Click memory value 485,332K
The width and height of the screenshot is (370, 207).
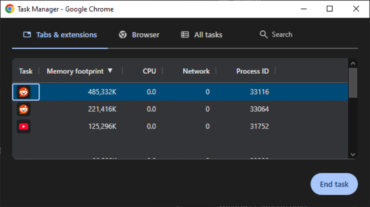[102, 92]
